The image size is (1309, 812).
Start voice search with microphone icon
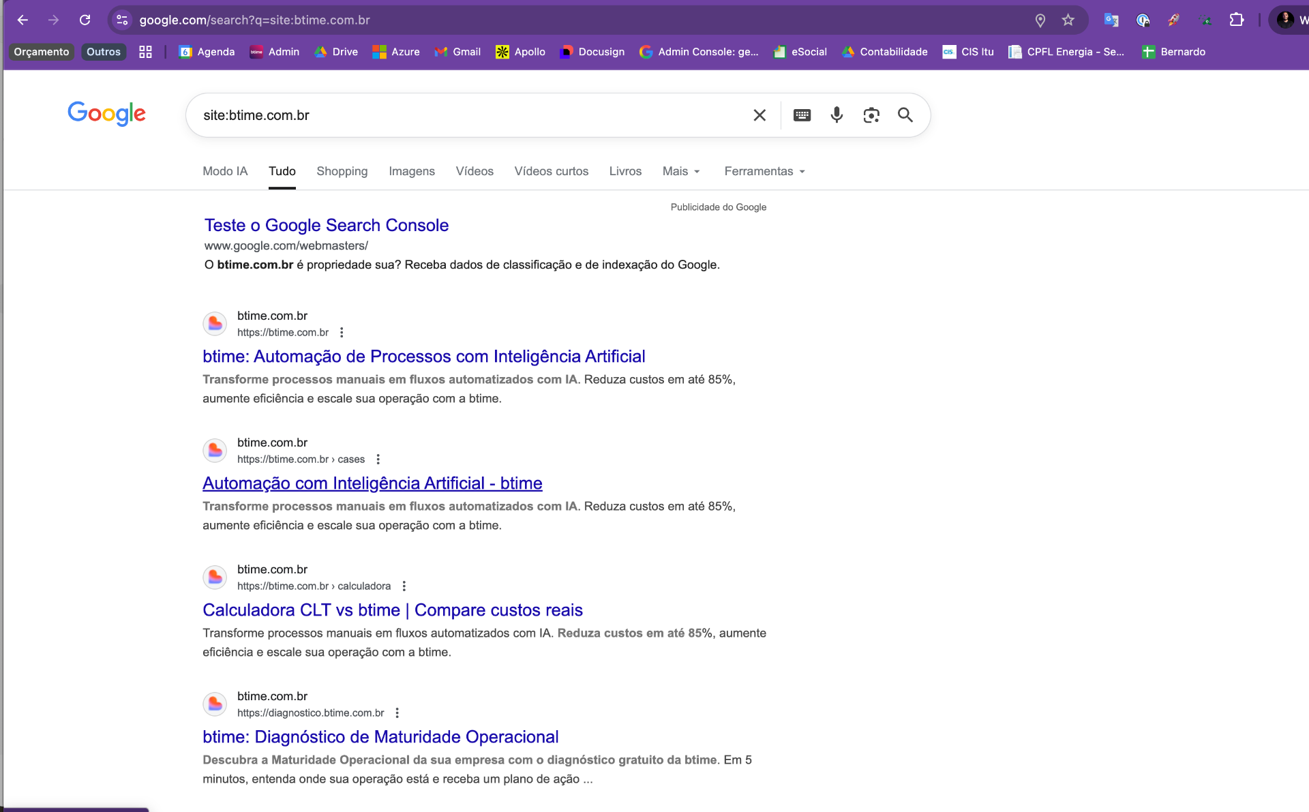(837, 115)
